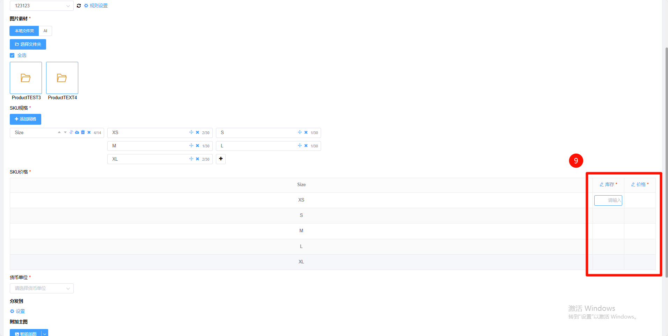Image resolution: width=668 pixels, height=336 pixels.
Task: Click the XS stock input field
Action: click(x=608, y=200)
